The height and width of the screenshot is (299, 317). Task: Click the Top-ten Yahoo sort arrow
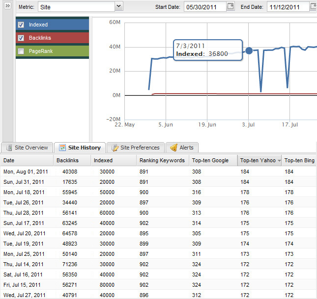(279, 160)
